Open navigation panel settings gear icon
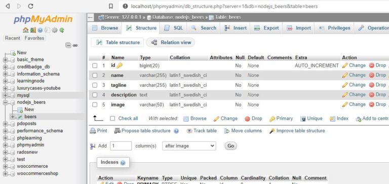 pos(54,30)
